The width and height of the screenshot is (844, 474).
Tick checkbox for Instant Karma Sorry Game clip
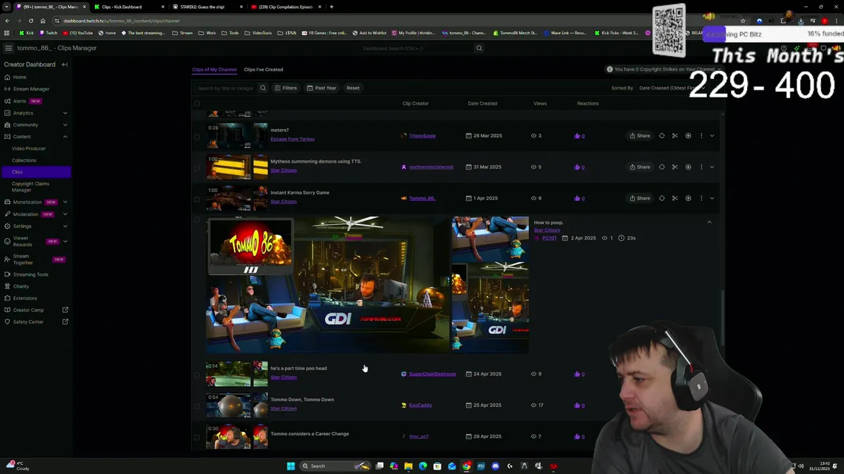(196, 199)
